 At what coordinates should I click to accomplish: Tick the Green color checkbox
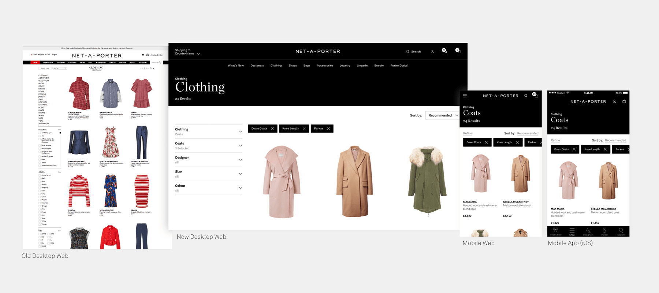[40, 197]
